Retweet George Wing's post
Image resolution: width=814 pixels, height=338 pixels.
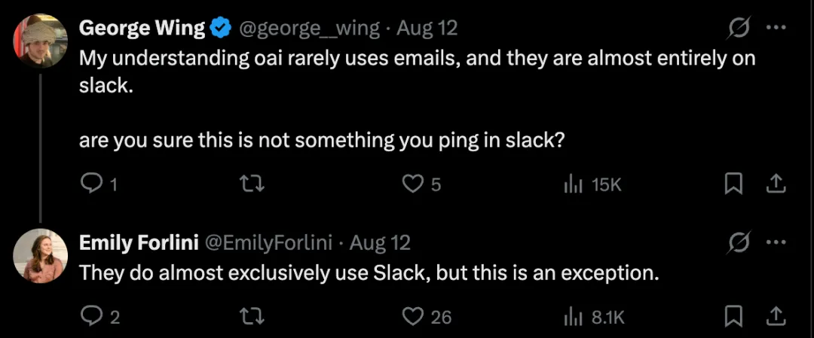click(255, 184)
